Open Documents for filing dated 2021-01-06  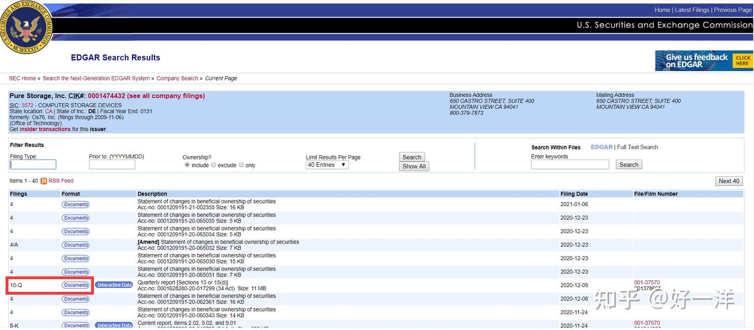[75, 204]
